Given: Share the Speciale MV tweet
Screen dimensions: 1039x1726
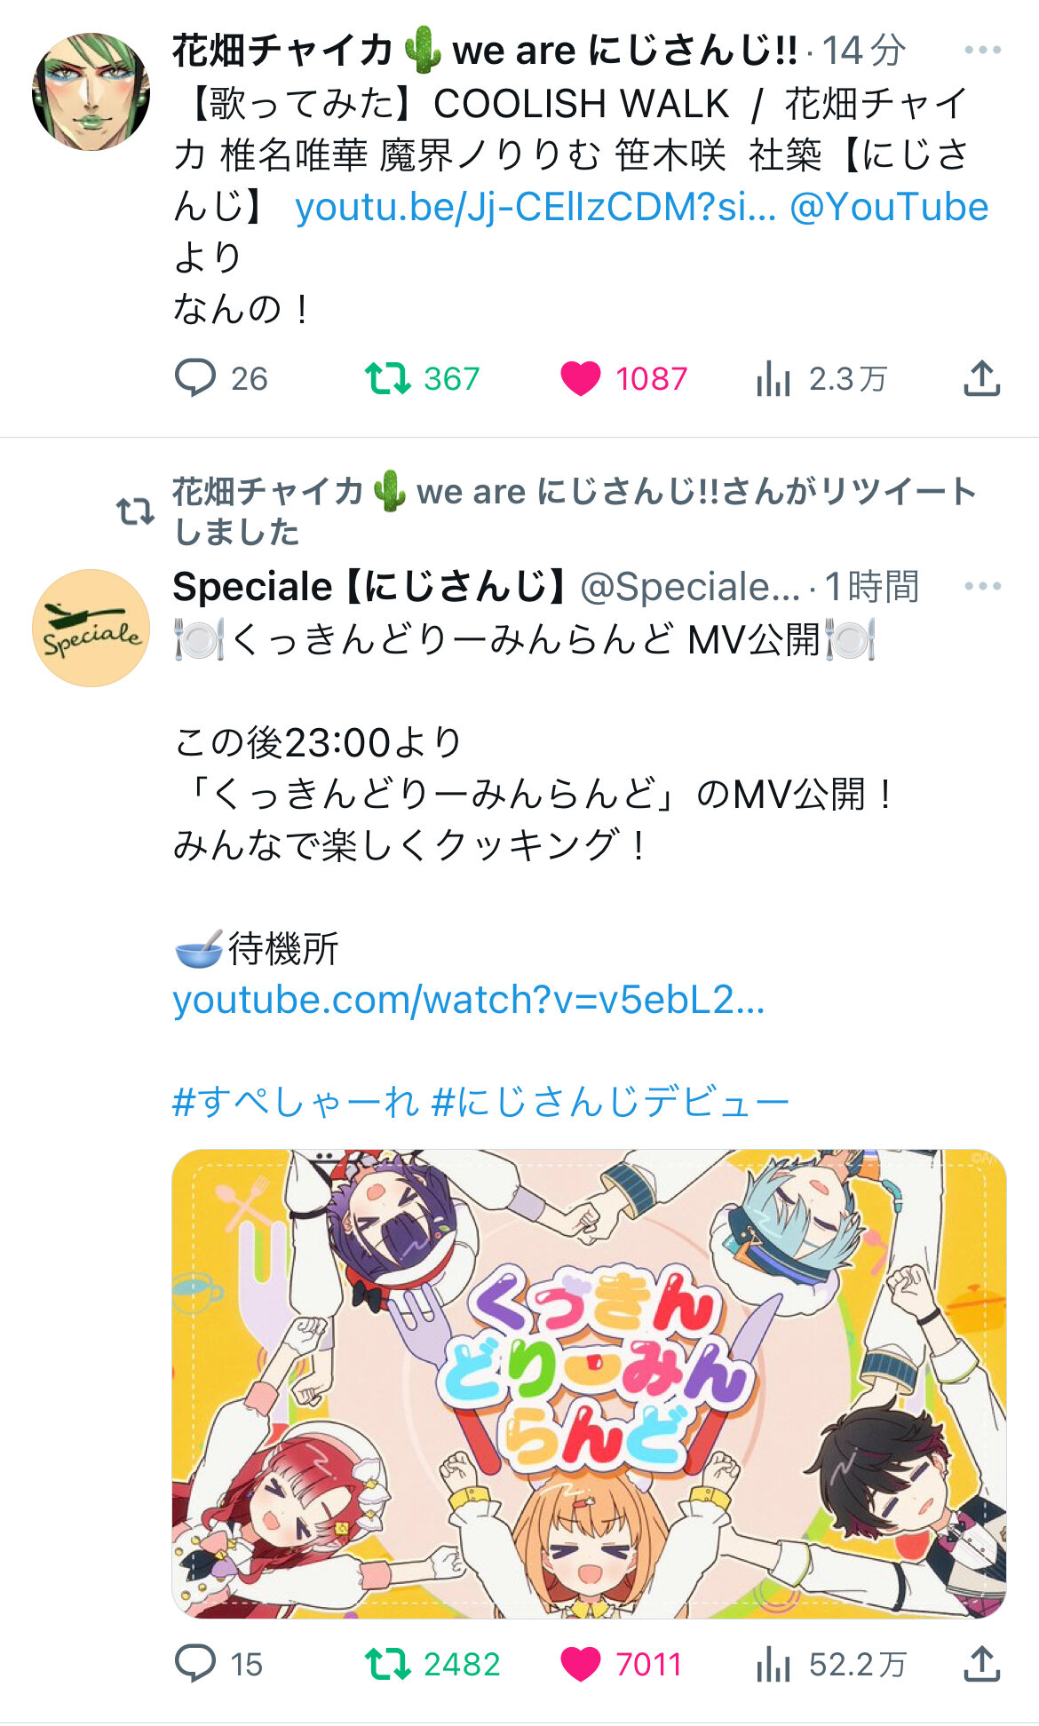Looking at the screenshot, I should pyautogui.click(x=982, y=1664).
